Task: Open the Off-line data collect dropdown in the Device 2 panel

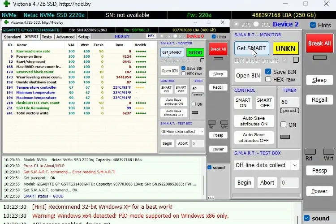Action: [x=294, y=165]
